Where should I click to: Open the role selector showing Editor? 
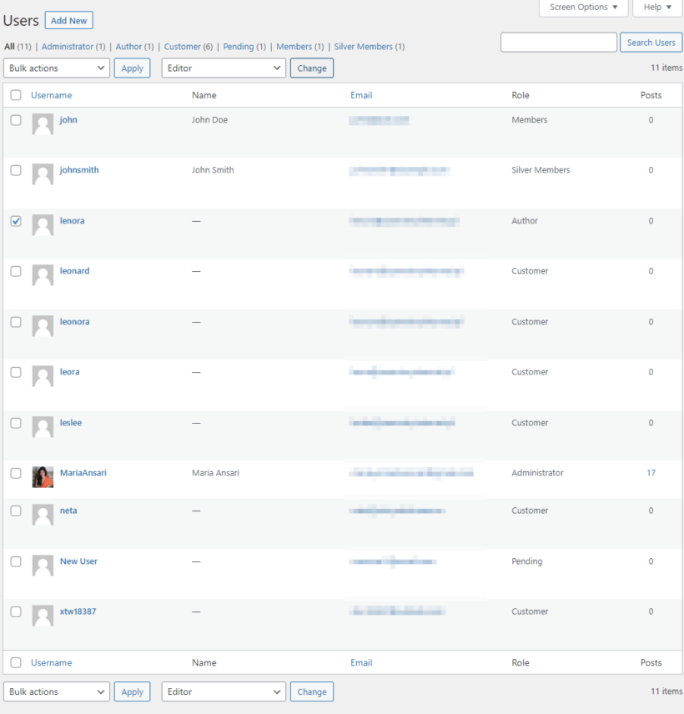point(223,68)
